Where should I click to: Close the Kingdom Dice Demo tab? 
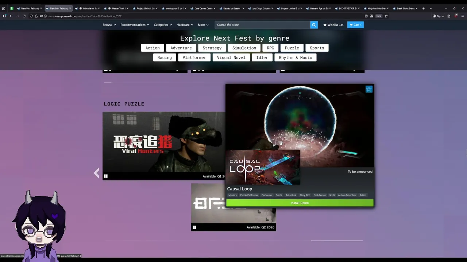pos(387,8)
